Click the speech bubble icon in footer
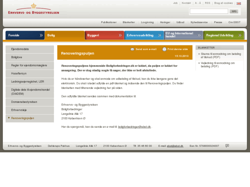The width and height of the screenshot is (250, 187). click(x=227, y=145)
